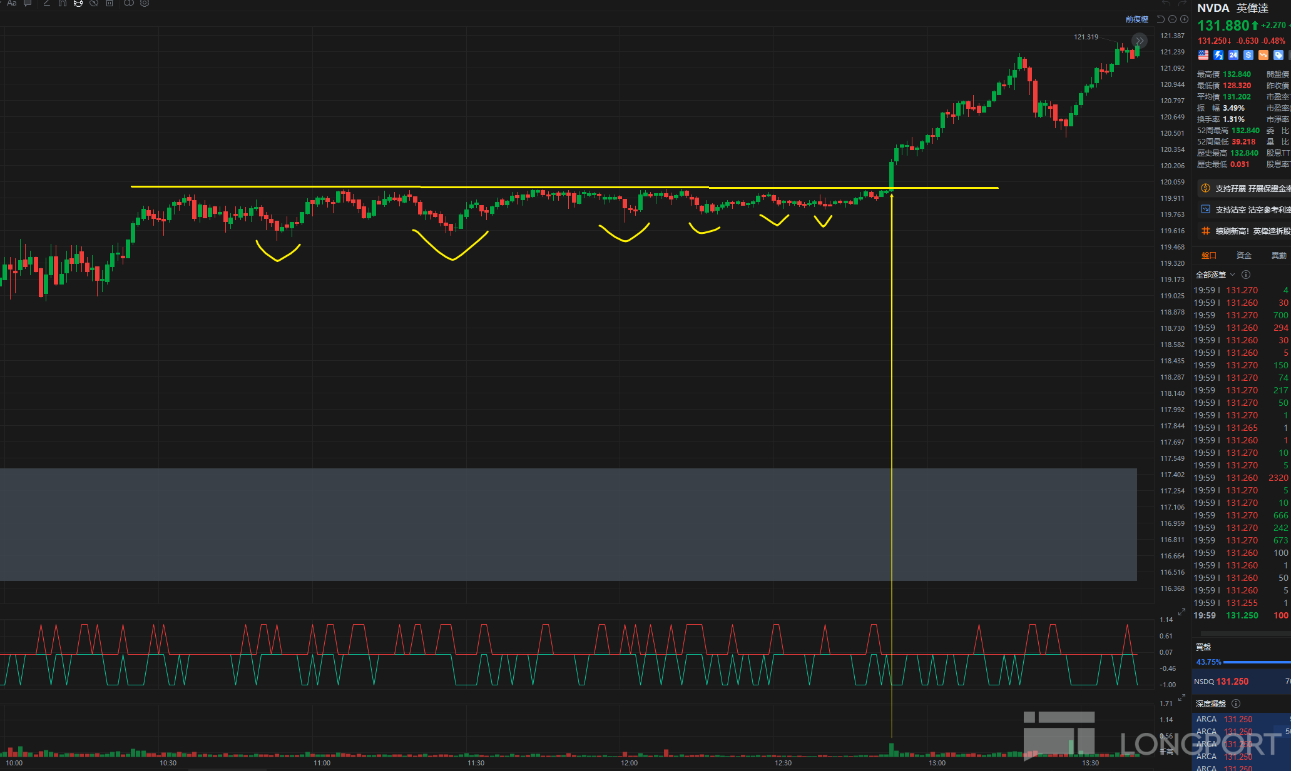This screenshot has height=771, width=1291.
Task: Open the 支持沽空 short selling link
Action: click(x=1244, y=209)
